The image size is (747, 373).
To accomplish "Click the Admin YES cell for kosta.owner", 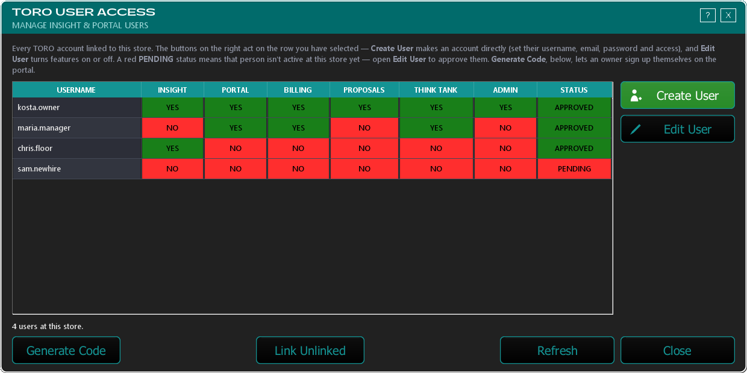I will tap(505, 108).
